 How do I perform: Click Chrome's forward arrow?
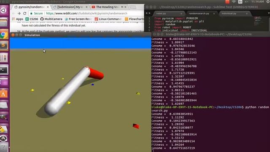coord(19,13)
